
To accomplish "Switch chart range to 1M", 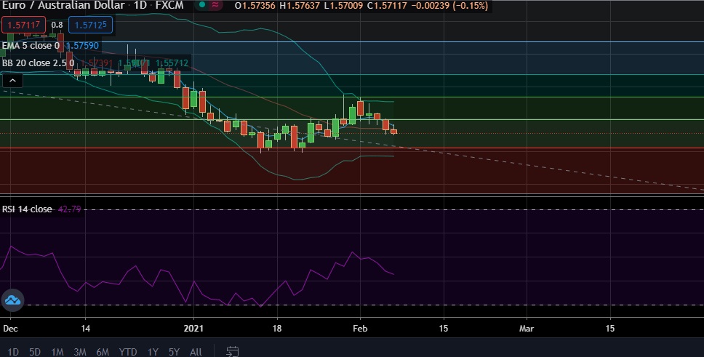I will pyautogui.click(x=57, y=352).
